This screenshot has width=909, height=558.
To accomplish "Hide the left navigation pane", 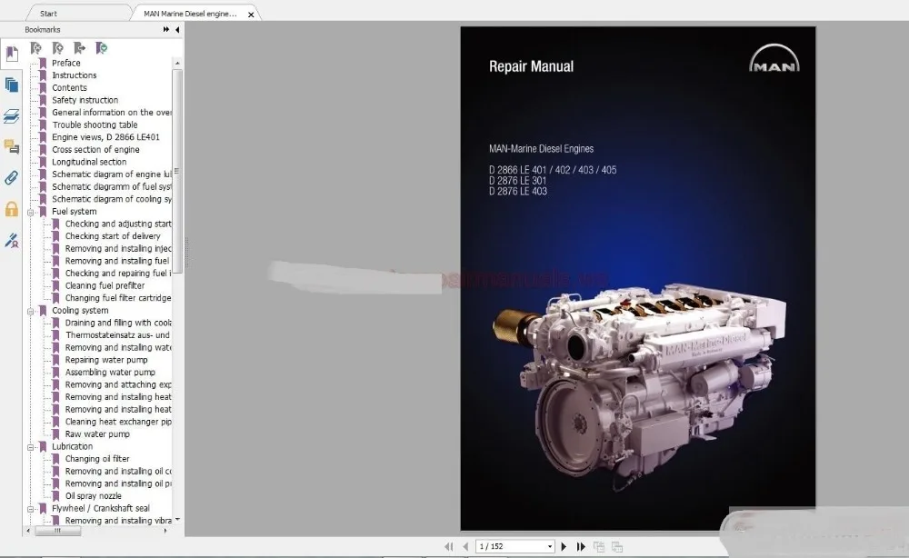I will pos(178,30).
